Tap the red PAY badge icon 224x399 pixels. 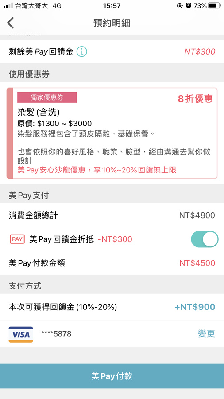(17, 239)
